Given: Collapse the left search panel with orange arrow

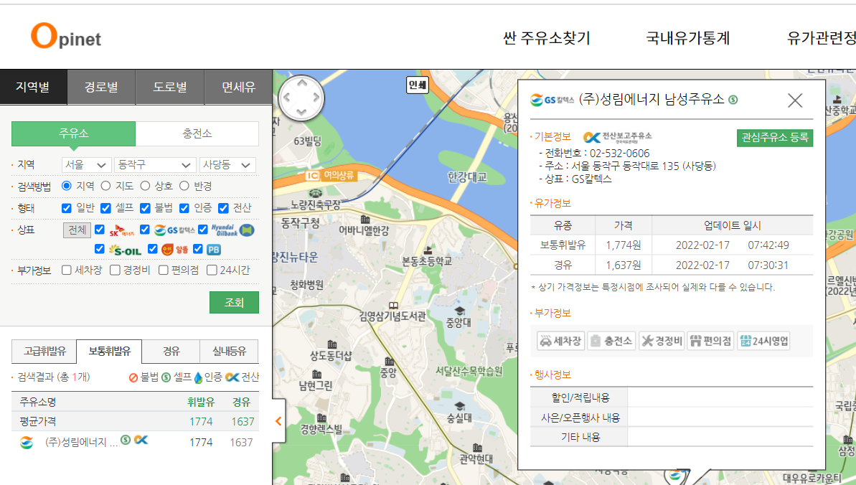Looking at the screenshot, I should point(278,421).
